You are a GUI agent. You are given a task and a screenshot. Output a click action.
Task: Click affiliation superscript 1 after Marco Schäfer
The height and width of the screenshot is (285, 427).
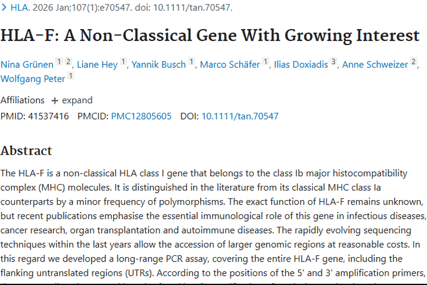coord(266,62)
